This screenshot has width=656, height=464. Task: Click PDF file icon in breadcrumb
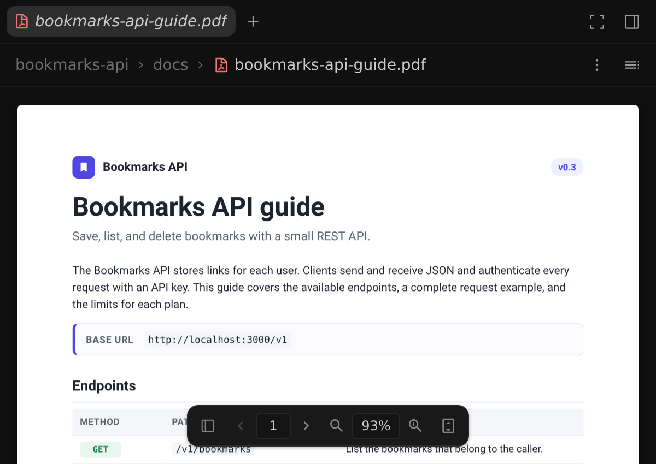tap(221, 65)
